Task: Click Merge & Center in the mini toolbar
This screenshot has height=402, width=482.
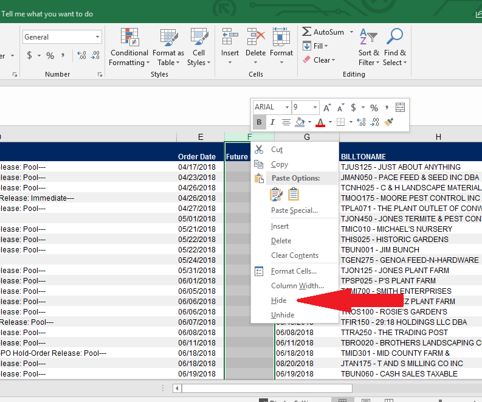Action: 400,108
